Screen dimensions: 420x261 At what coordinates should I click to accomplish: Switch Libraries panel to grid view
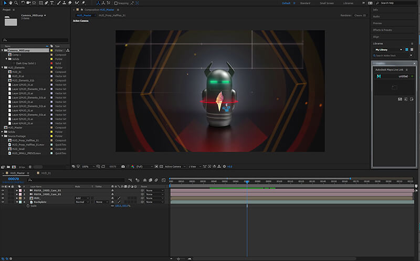coord(406,49)
